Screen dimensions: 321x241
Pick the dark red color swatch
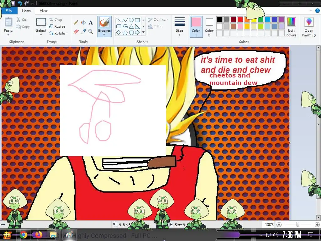click(x=233, y=19)
